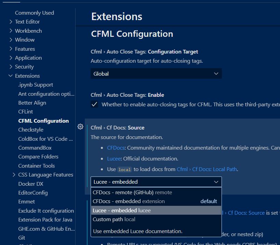Open CFLint extension settings
This screenshot has width=280, height=245.
click(x=26, y=112)
